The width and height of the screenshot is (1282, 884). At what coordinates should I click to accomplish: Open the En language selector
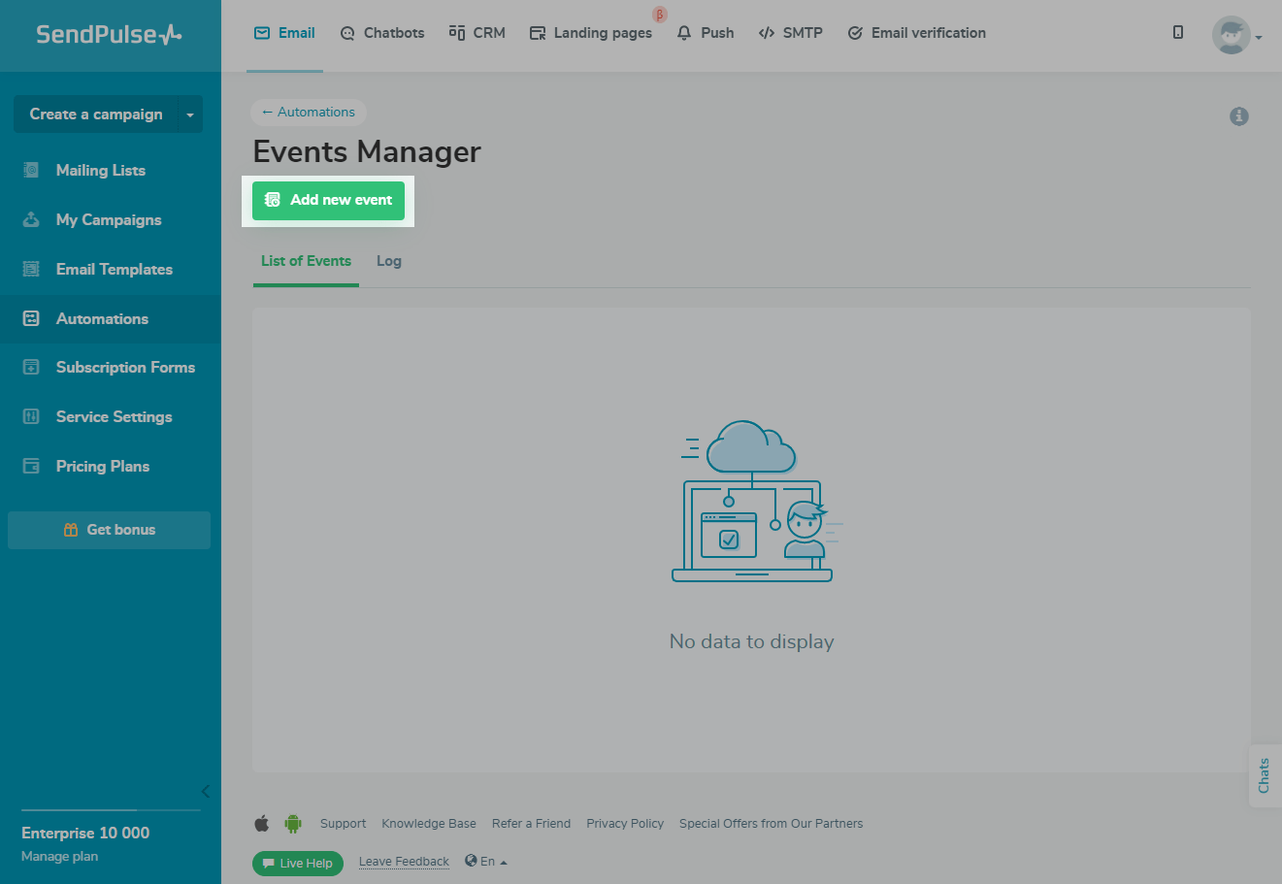(486, 862)
